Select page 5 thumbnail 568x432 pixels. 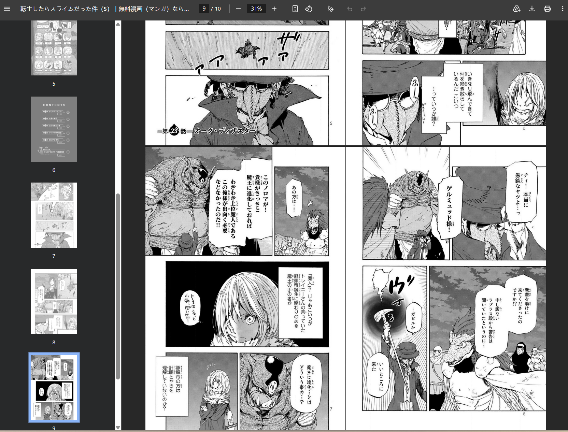click(54, 48)
